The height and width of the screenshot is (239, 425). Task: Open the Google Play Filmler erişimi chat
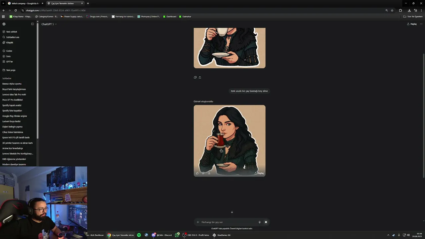click(x=15, y=116)
